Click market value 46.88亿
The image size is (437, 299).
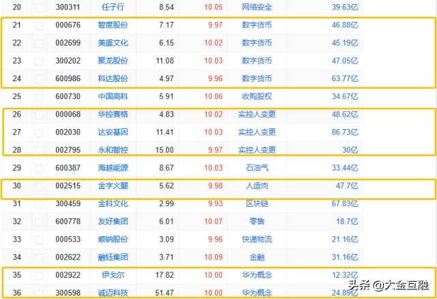[x=345, y=25]
